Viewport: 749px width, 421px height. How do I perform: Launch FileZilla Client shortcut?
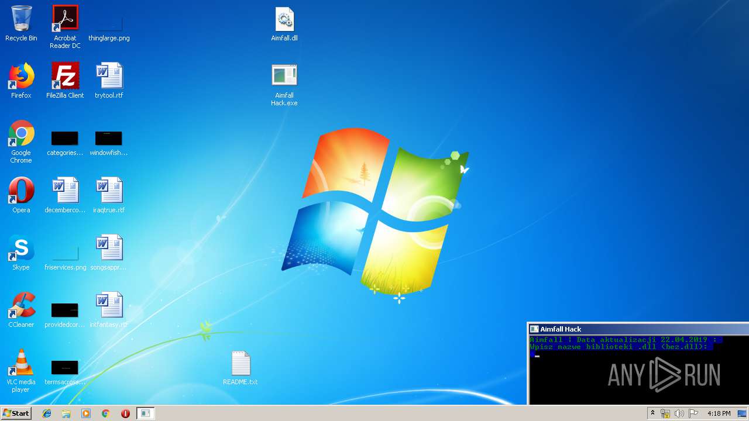tap(65, 81)
